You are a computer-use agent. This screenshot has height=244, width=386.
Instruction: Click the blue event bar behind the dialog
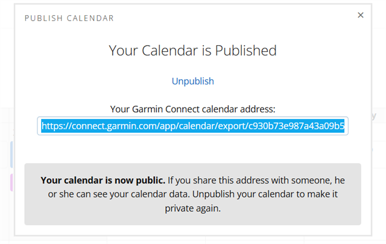pos(12,154)
